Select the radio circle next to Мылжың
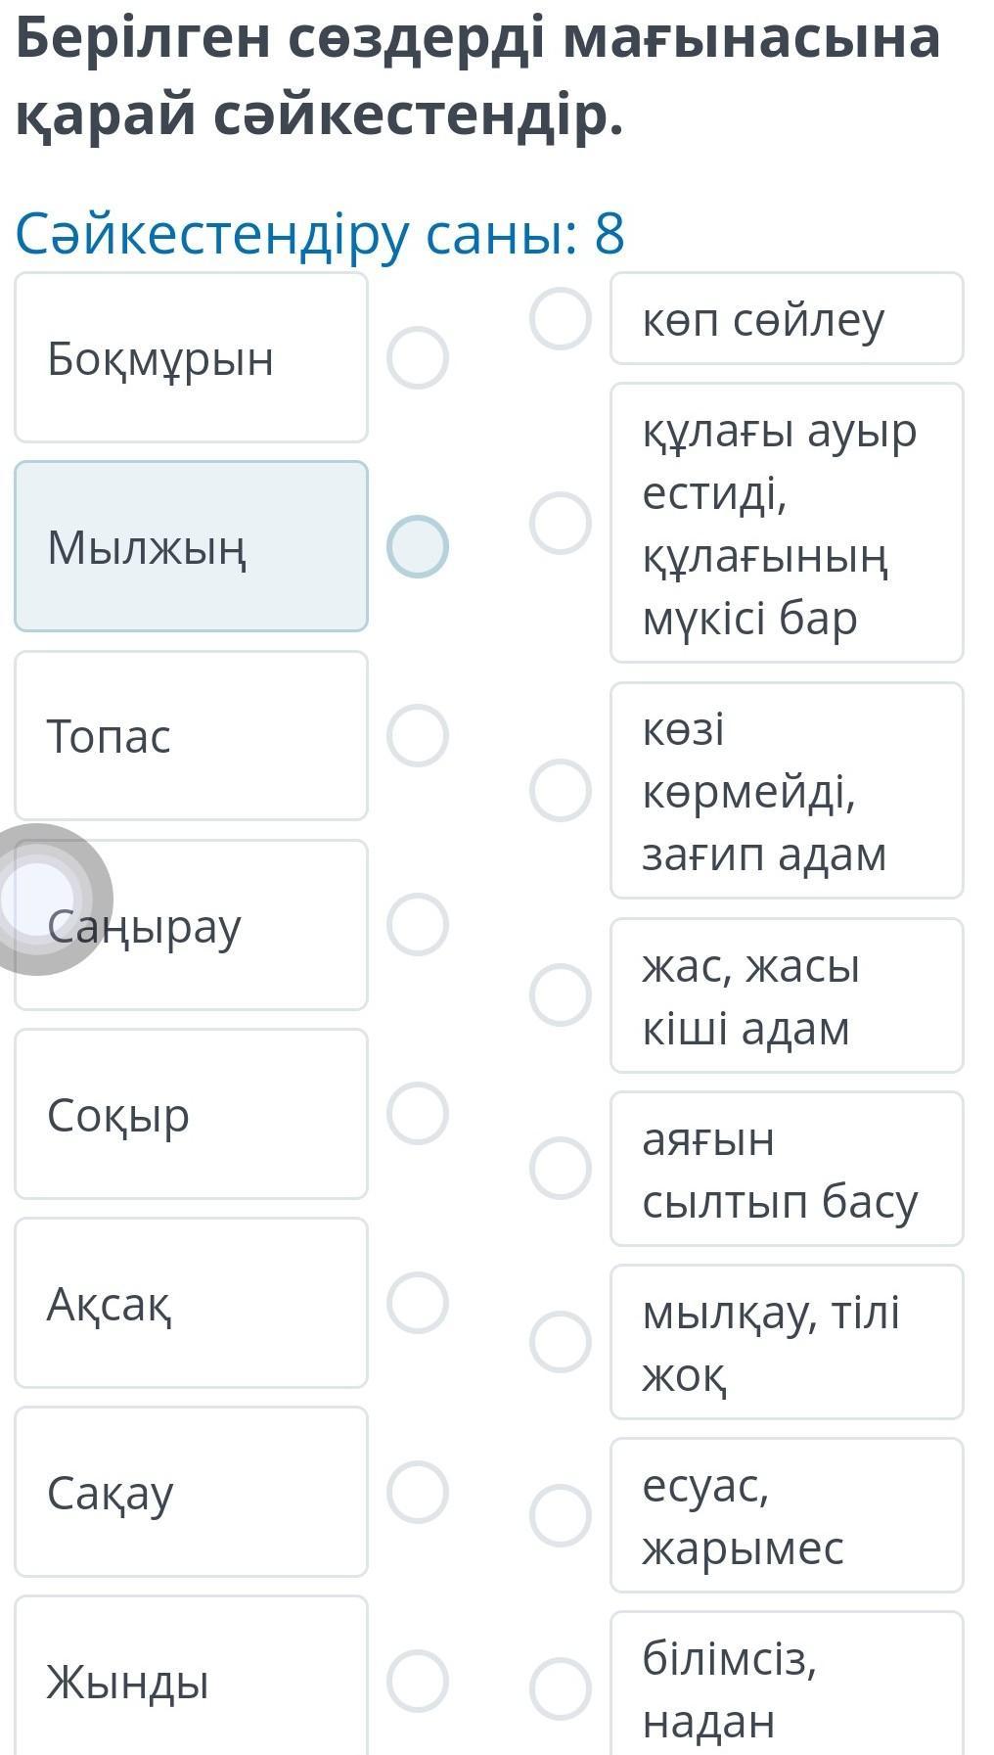The image size is (994, 1755). click(418, 546)
